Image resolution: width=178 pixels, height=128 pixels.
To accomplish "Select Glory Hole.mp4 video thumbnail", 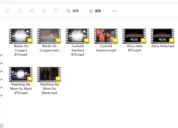I will click(x=163, y=36).
